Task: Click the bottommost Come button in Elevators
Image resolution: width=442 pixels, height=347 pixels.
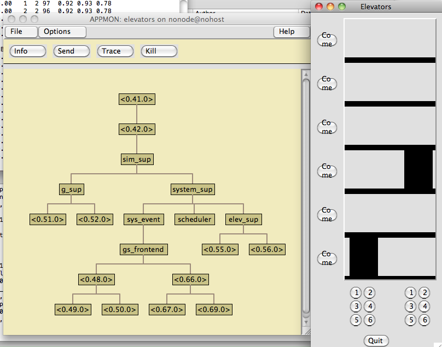Action: coord(327,258)
